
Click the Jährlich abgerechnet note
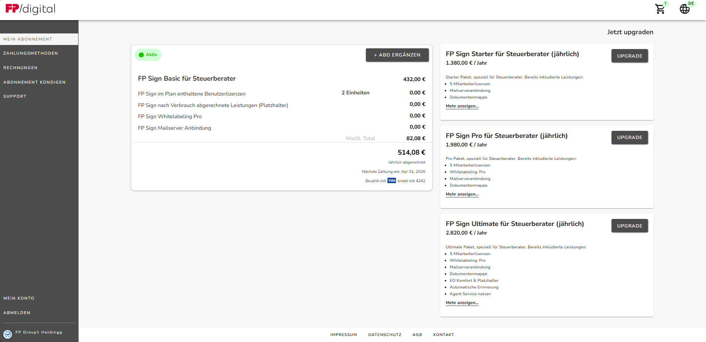407,162
